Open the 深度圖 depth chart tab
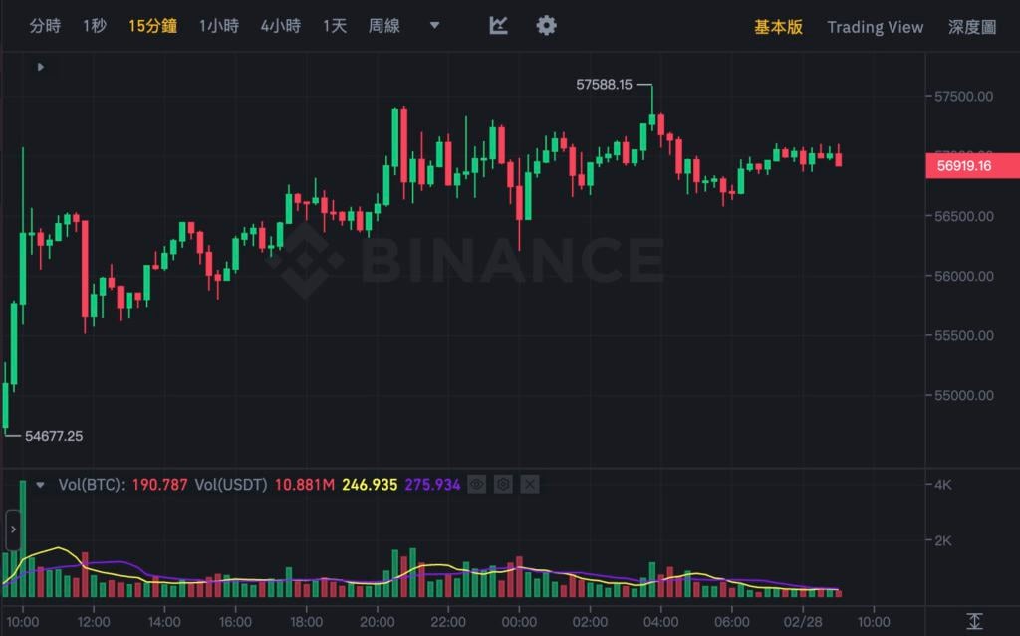The width and height of the screenshot is (1020, 636). point(972,27)
